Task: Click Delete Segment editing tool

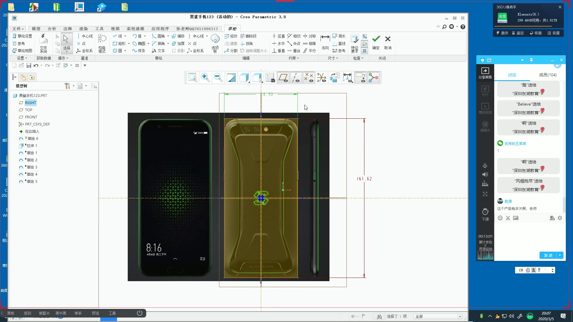Action: click(248, 36)
